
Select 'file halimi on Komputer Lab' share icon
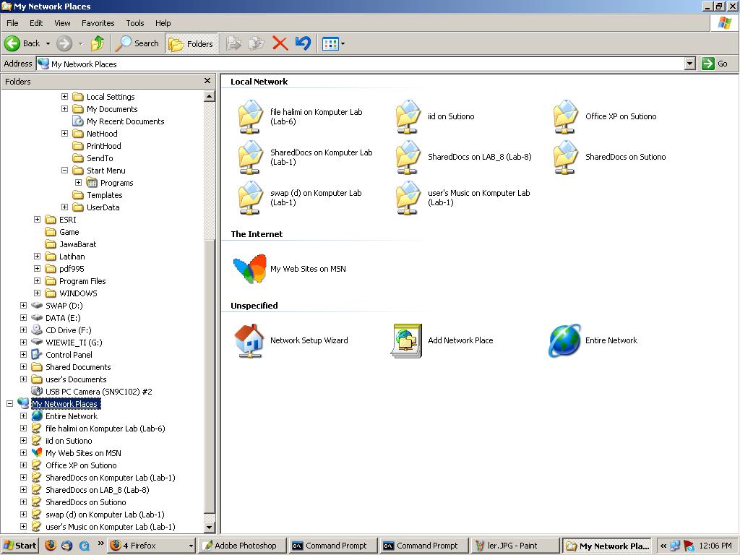coord(250,116)
